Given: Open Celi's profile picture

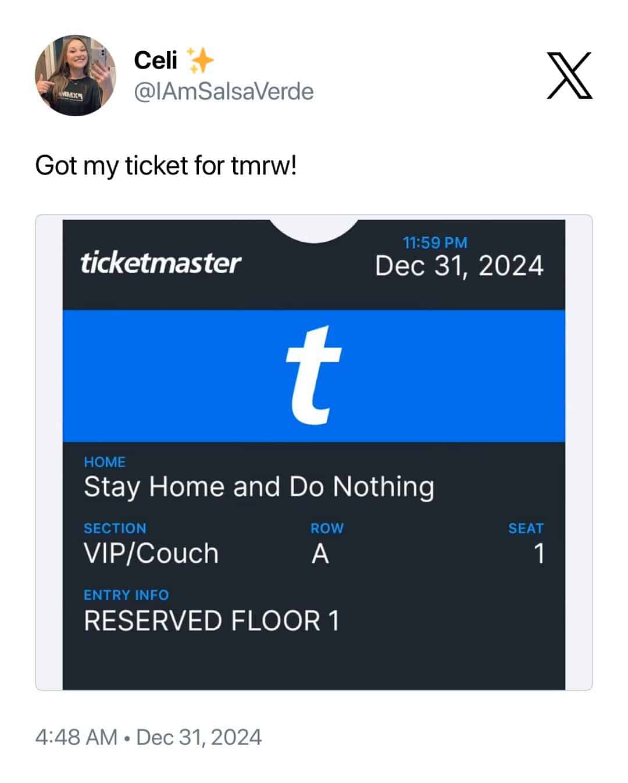Looking at the screenshot, I should 76,76.
